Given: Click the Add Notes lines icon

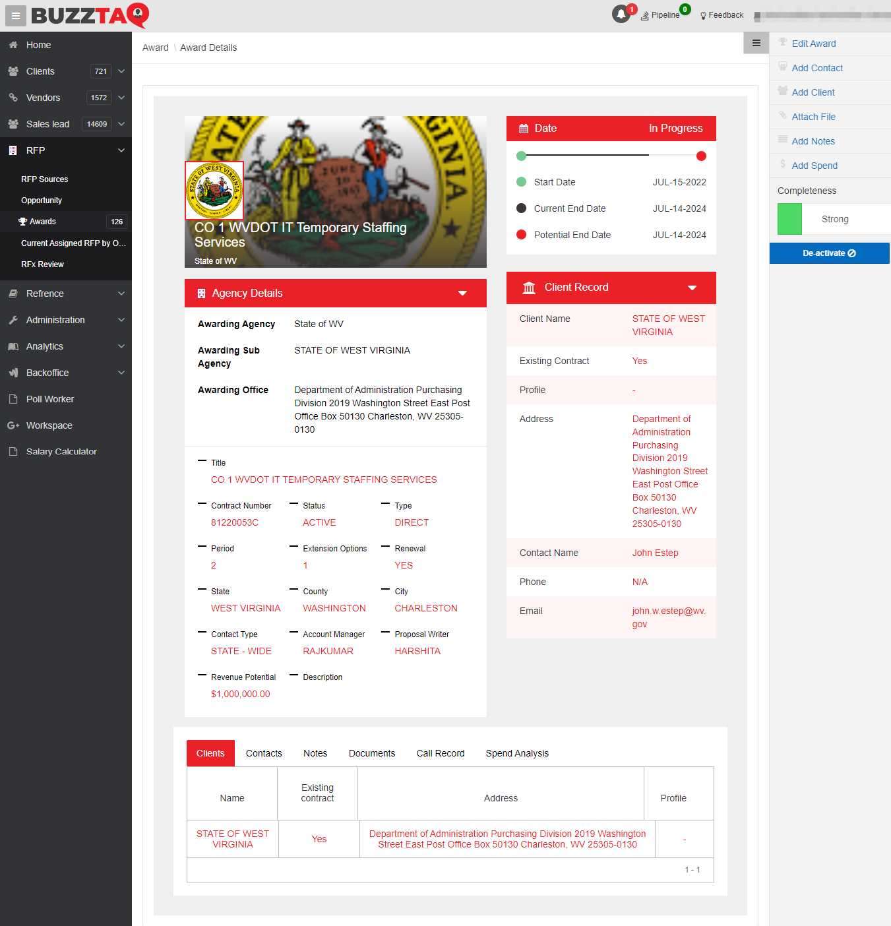Looking at the screenshot, I should pyautogui.click(x=783, y=140).
